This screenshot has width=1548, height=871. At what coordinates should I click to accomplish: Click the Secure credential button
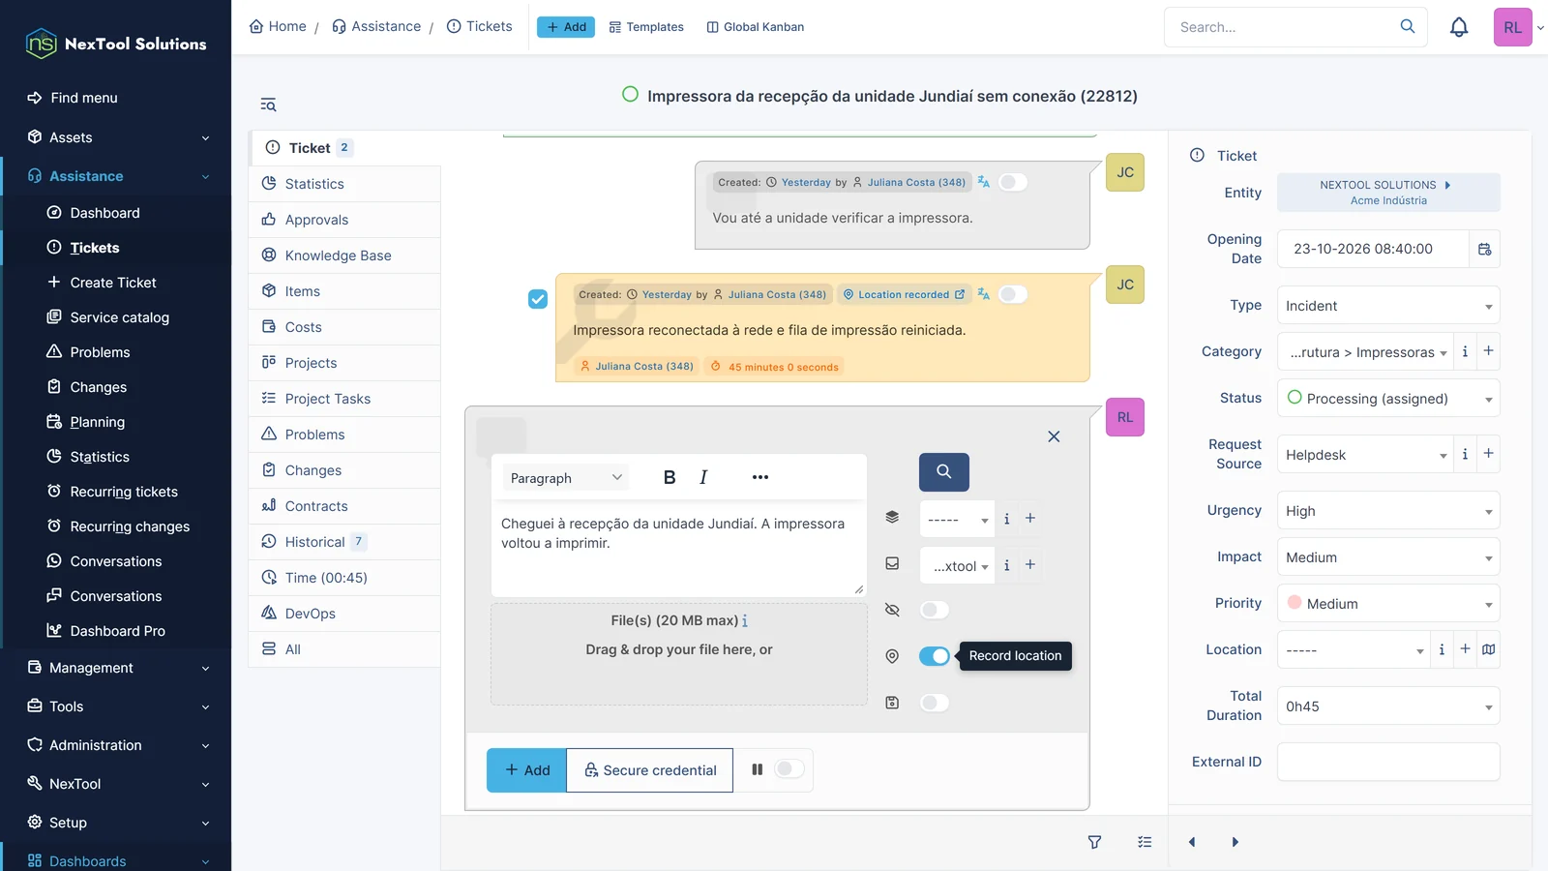650,770
